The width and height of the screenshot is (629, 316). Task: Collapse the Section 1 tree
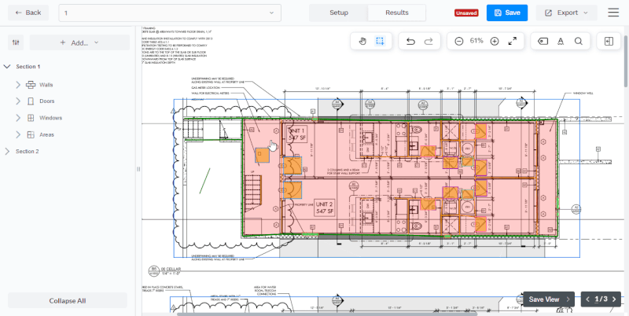click(x=7, y=67)
